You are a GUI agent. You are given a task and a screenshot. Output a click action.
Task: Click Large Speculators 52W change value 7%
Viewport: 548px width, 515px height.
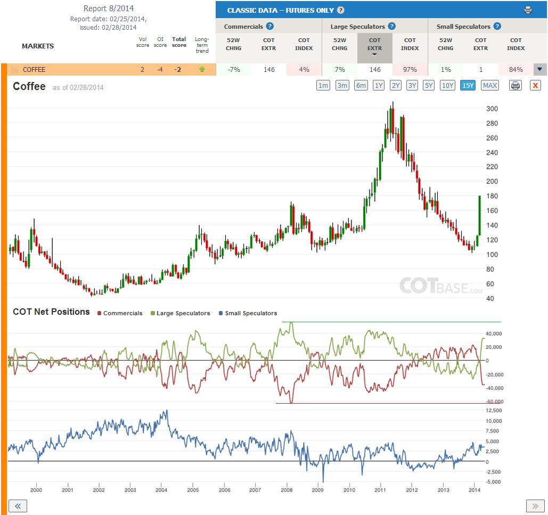(x=340, y=70)
